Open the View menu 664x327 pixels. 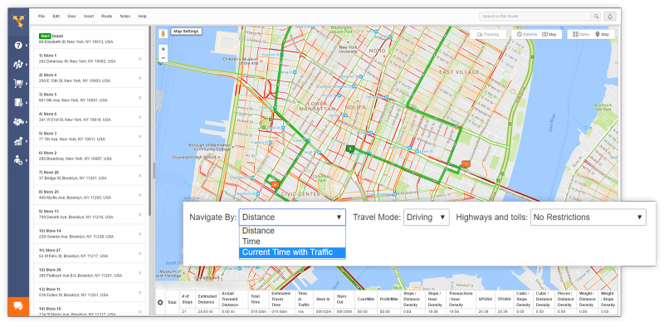71,17
